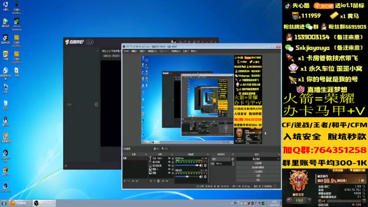Open the 帮助 menu in OBS
Image resolution: width=368 pixels, height=207 pixels.
(194, 51)
